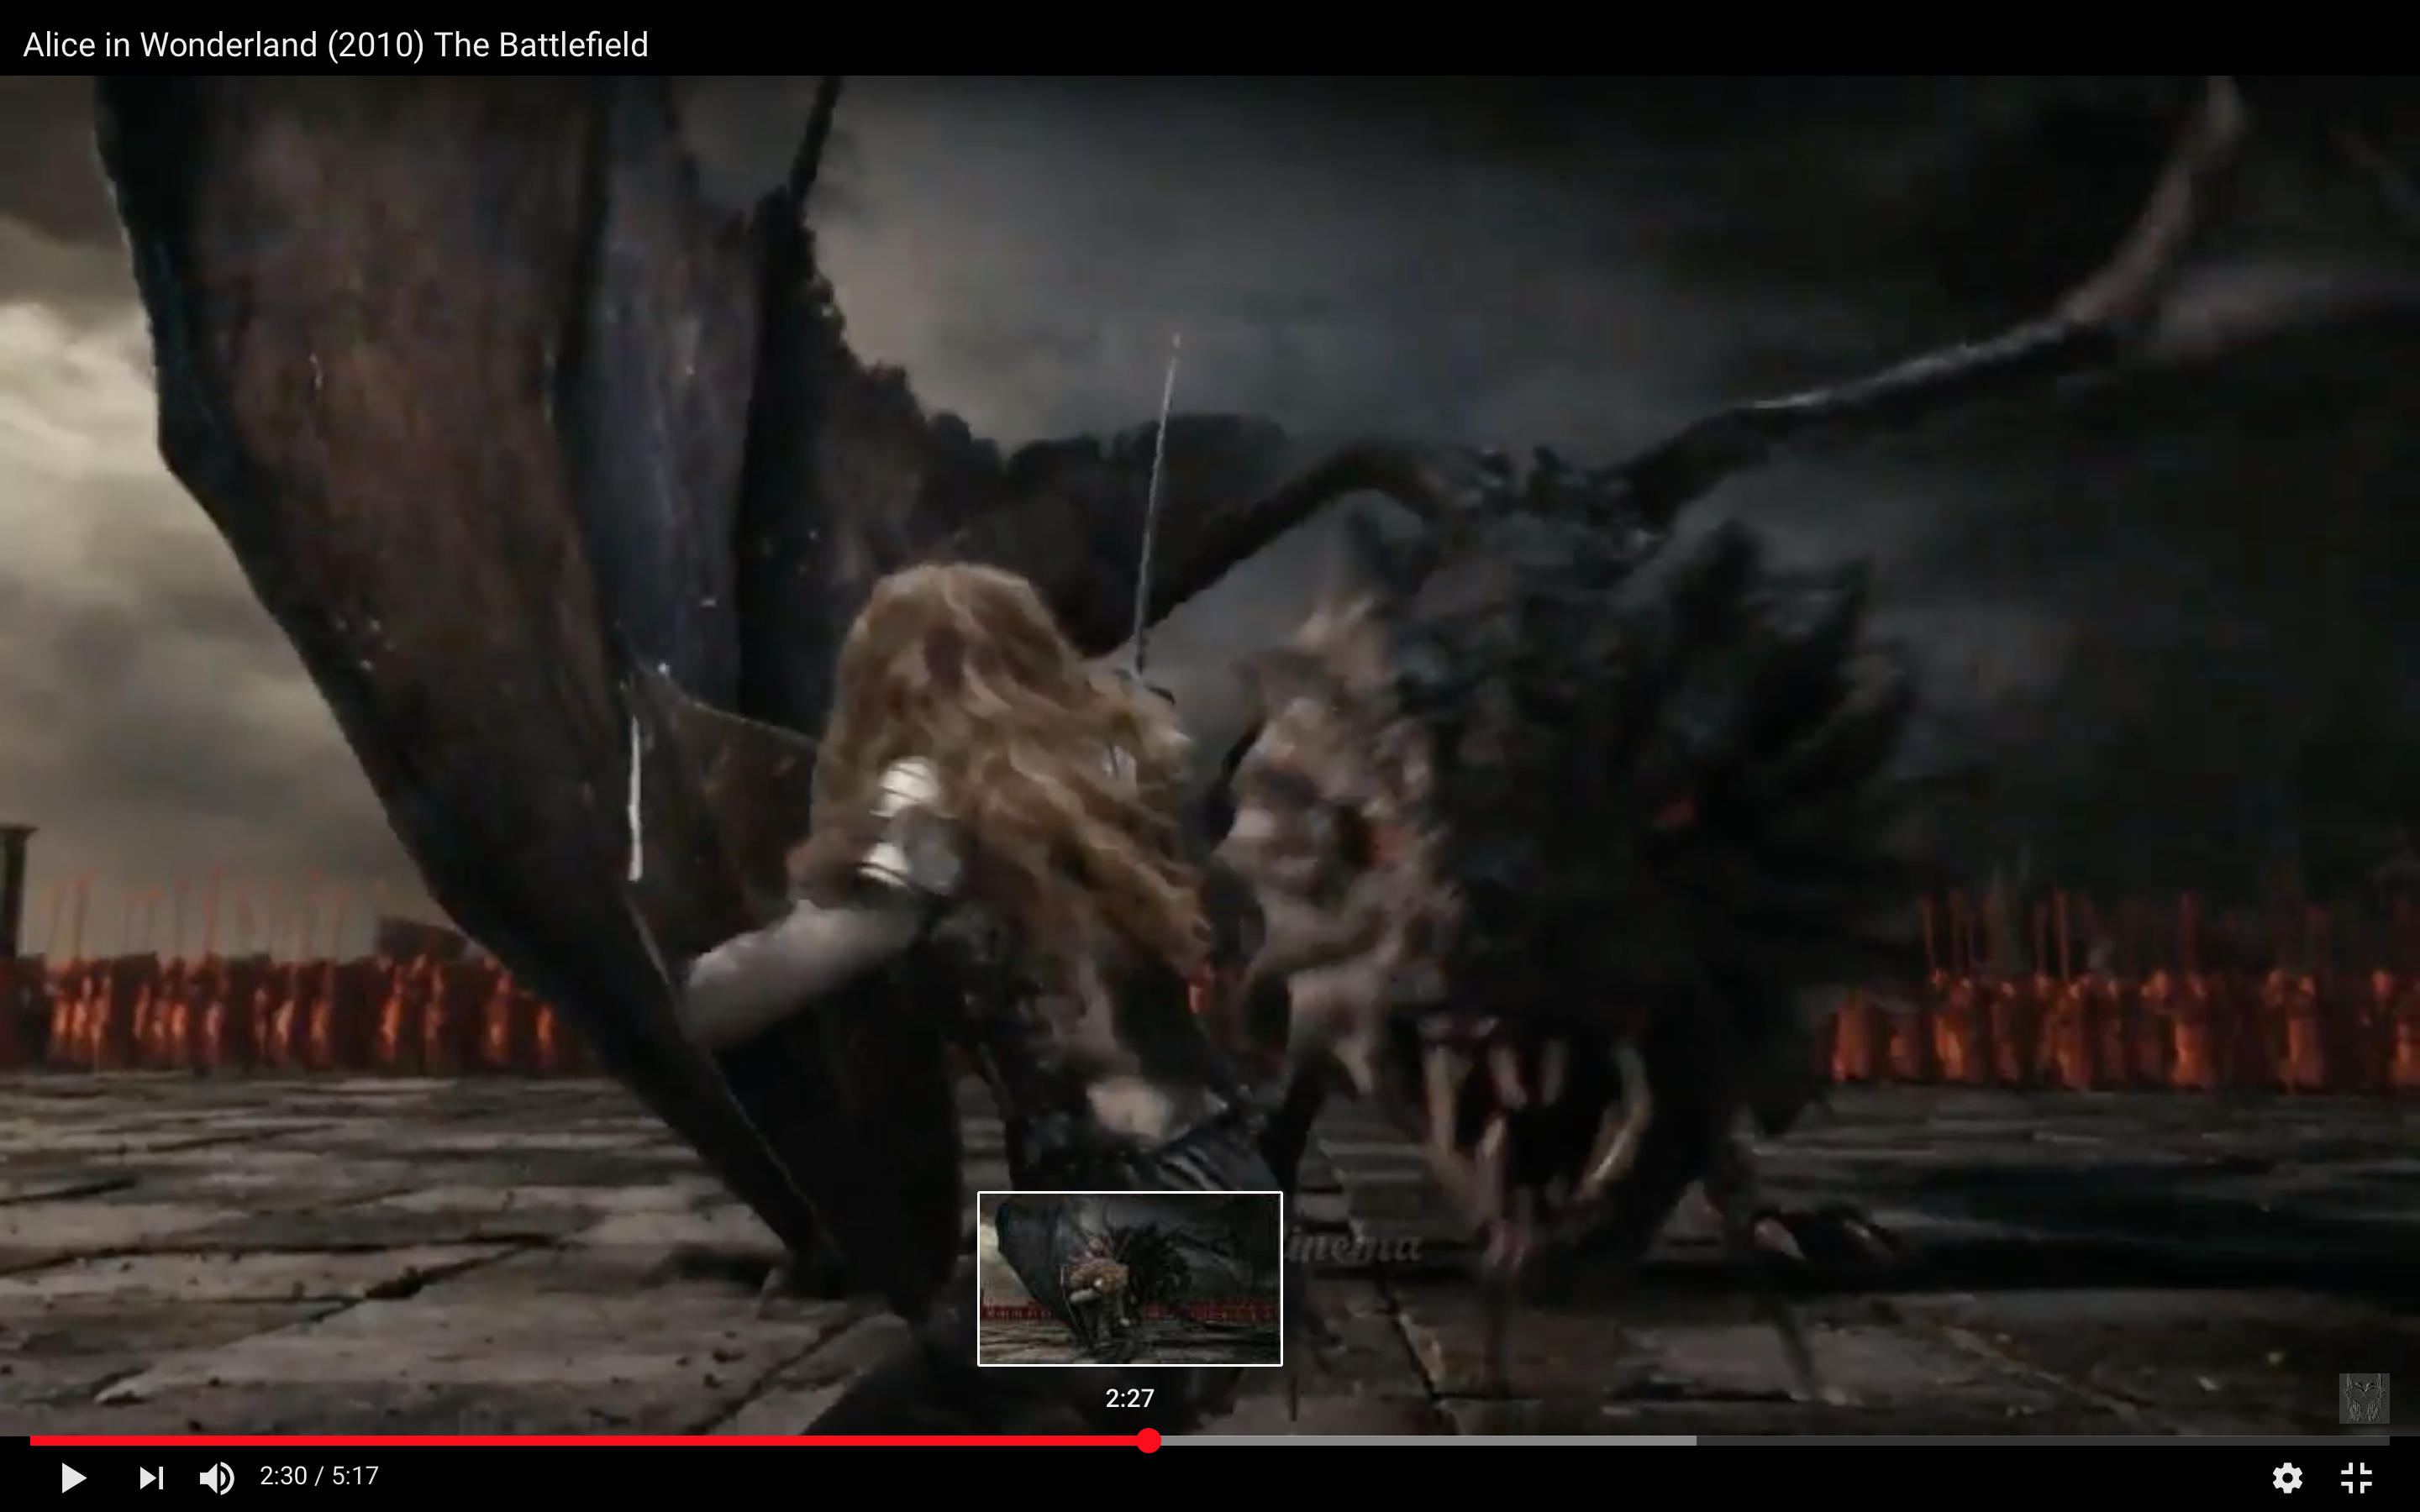This screenshot has width=2420, height=1512.
Task: Open the video title link at top
Action: pos(335,44)
